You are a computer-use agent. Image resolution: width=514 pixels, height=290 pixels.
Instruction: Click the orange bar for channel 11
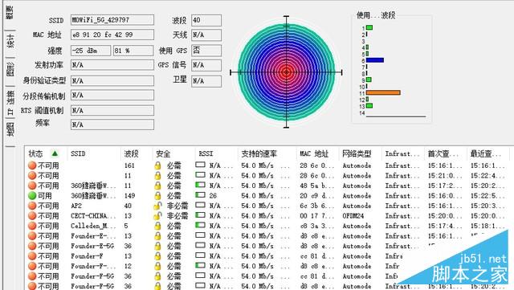point(383,92)
